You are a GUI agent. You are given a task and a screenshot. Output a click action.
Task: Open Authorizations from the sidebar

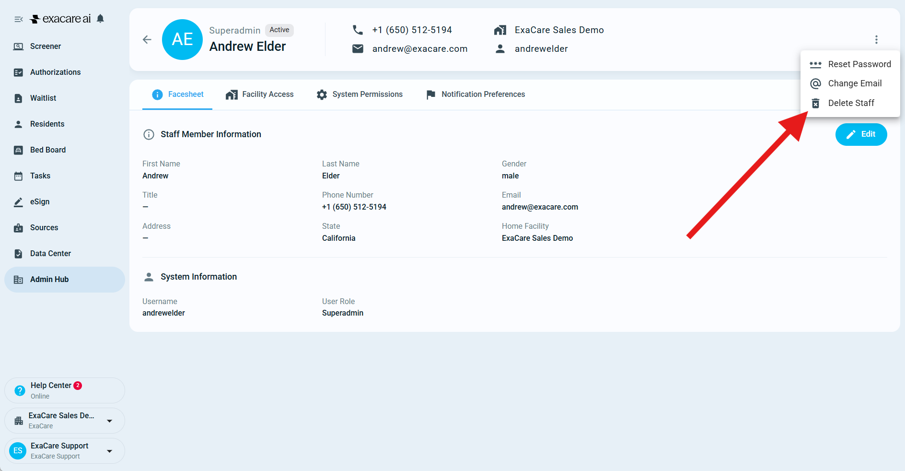(65, 72)
